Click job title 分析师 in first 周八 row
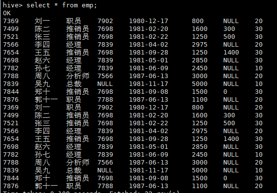Viewport: 277px width, 193px height. pos(78,76)
